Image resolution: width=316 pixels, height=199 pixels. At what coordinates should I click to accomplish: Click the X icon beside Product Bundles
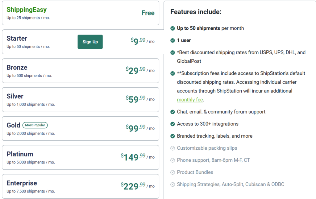pos(173,172)
